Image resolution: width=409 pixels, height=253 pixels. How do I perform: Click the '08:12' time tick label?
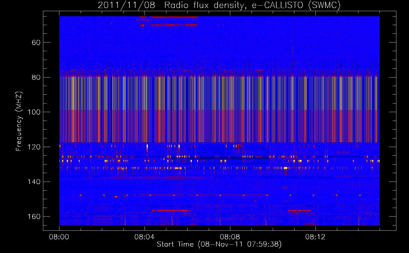pos(315,237)
